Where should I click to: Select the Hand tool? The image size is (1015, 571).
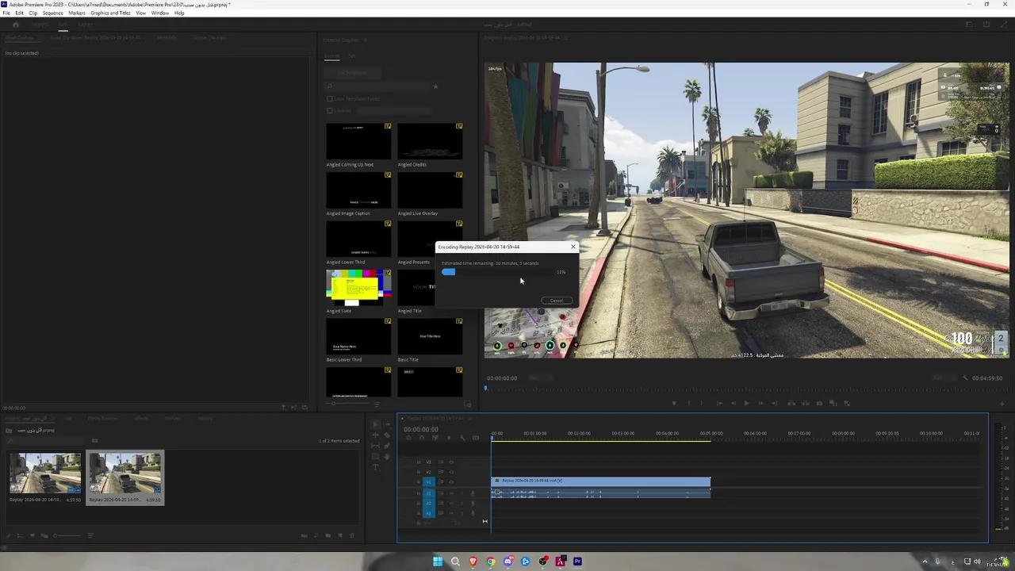[x=387, y=457]
